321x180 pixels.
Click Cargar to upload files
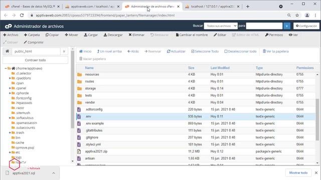pyautogui.click(x=91, y=35)
